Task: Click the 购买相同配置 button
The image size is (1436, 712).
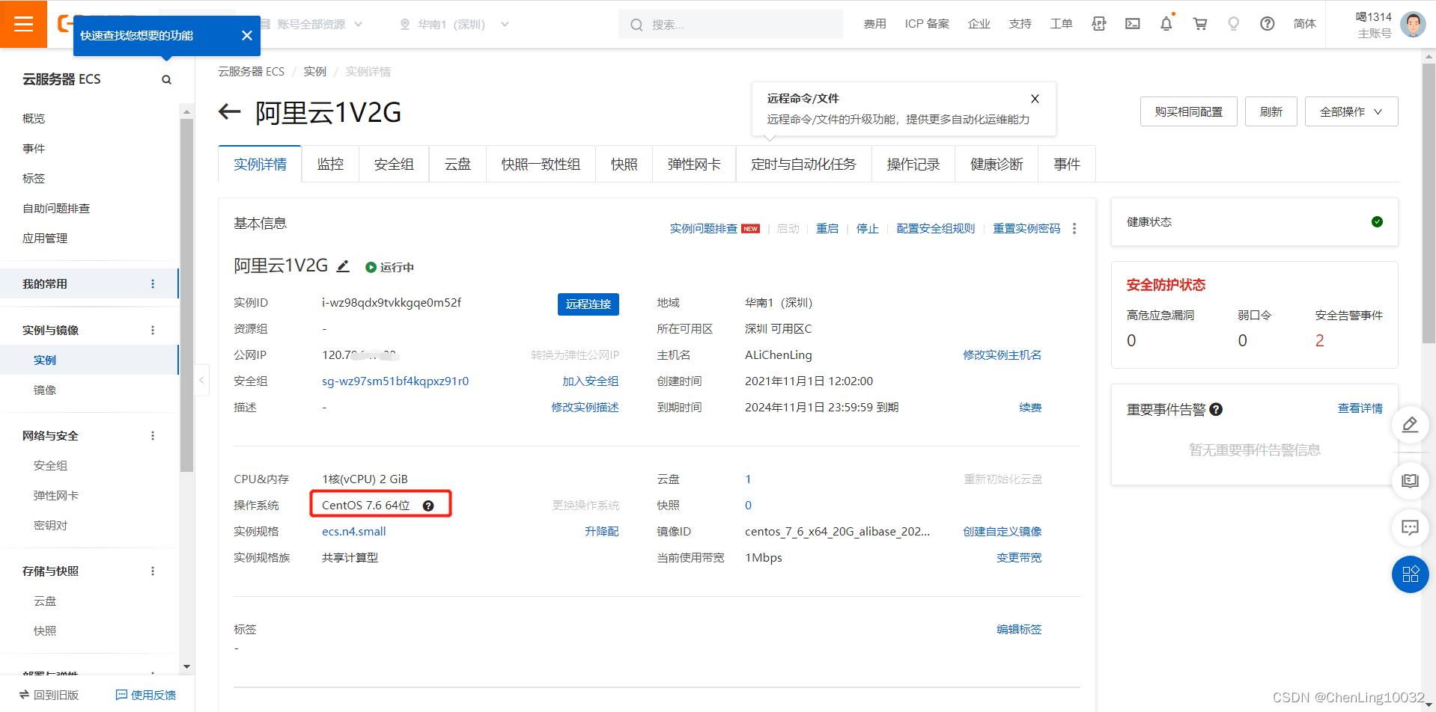Action: pos(1189,111)
